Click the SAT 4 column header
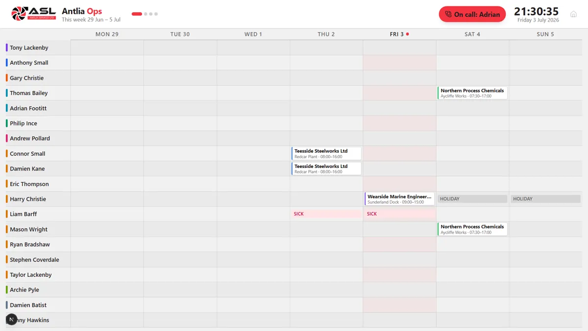The image size is (588, 331). pos(472,34)
